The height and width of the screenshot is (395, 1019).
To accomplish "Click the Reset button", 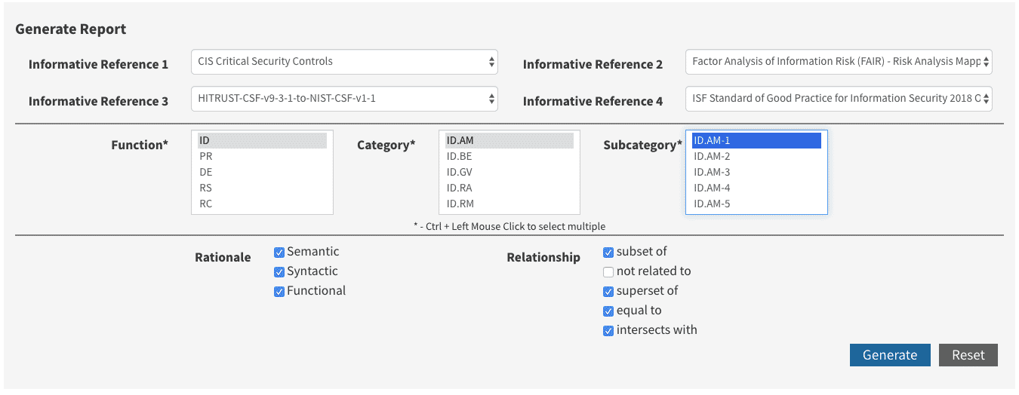I will pyautogui.click(x=968, y=355).
